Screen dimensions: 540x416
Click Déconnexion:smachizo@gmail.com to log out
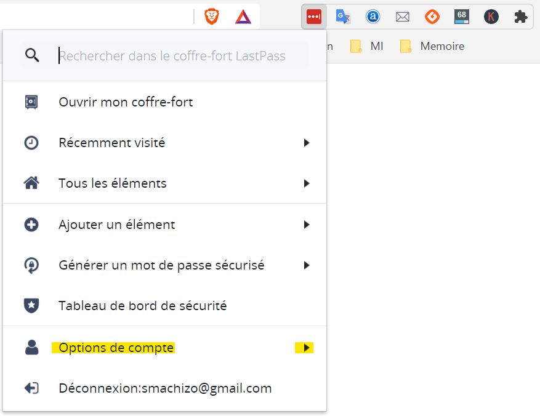[164, 388]
